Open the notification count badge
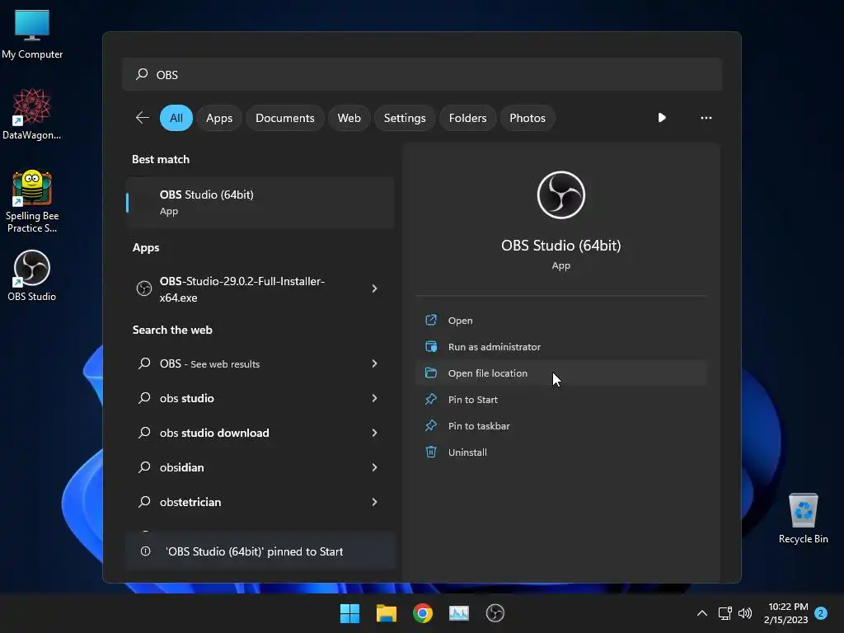This screenshot has height=633, width=844. tap(820, 613)
